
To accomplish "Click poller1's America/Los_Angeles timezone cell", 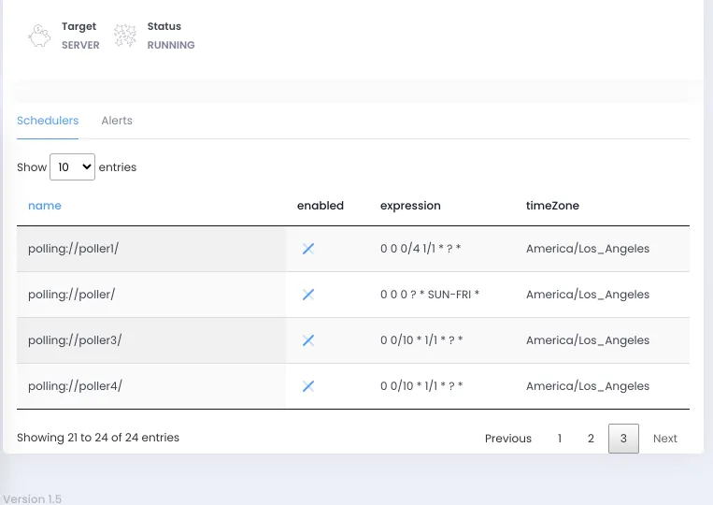I will (588, 249).
